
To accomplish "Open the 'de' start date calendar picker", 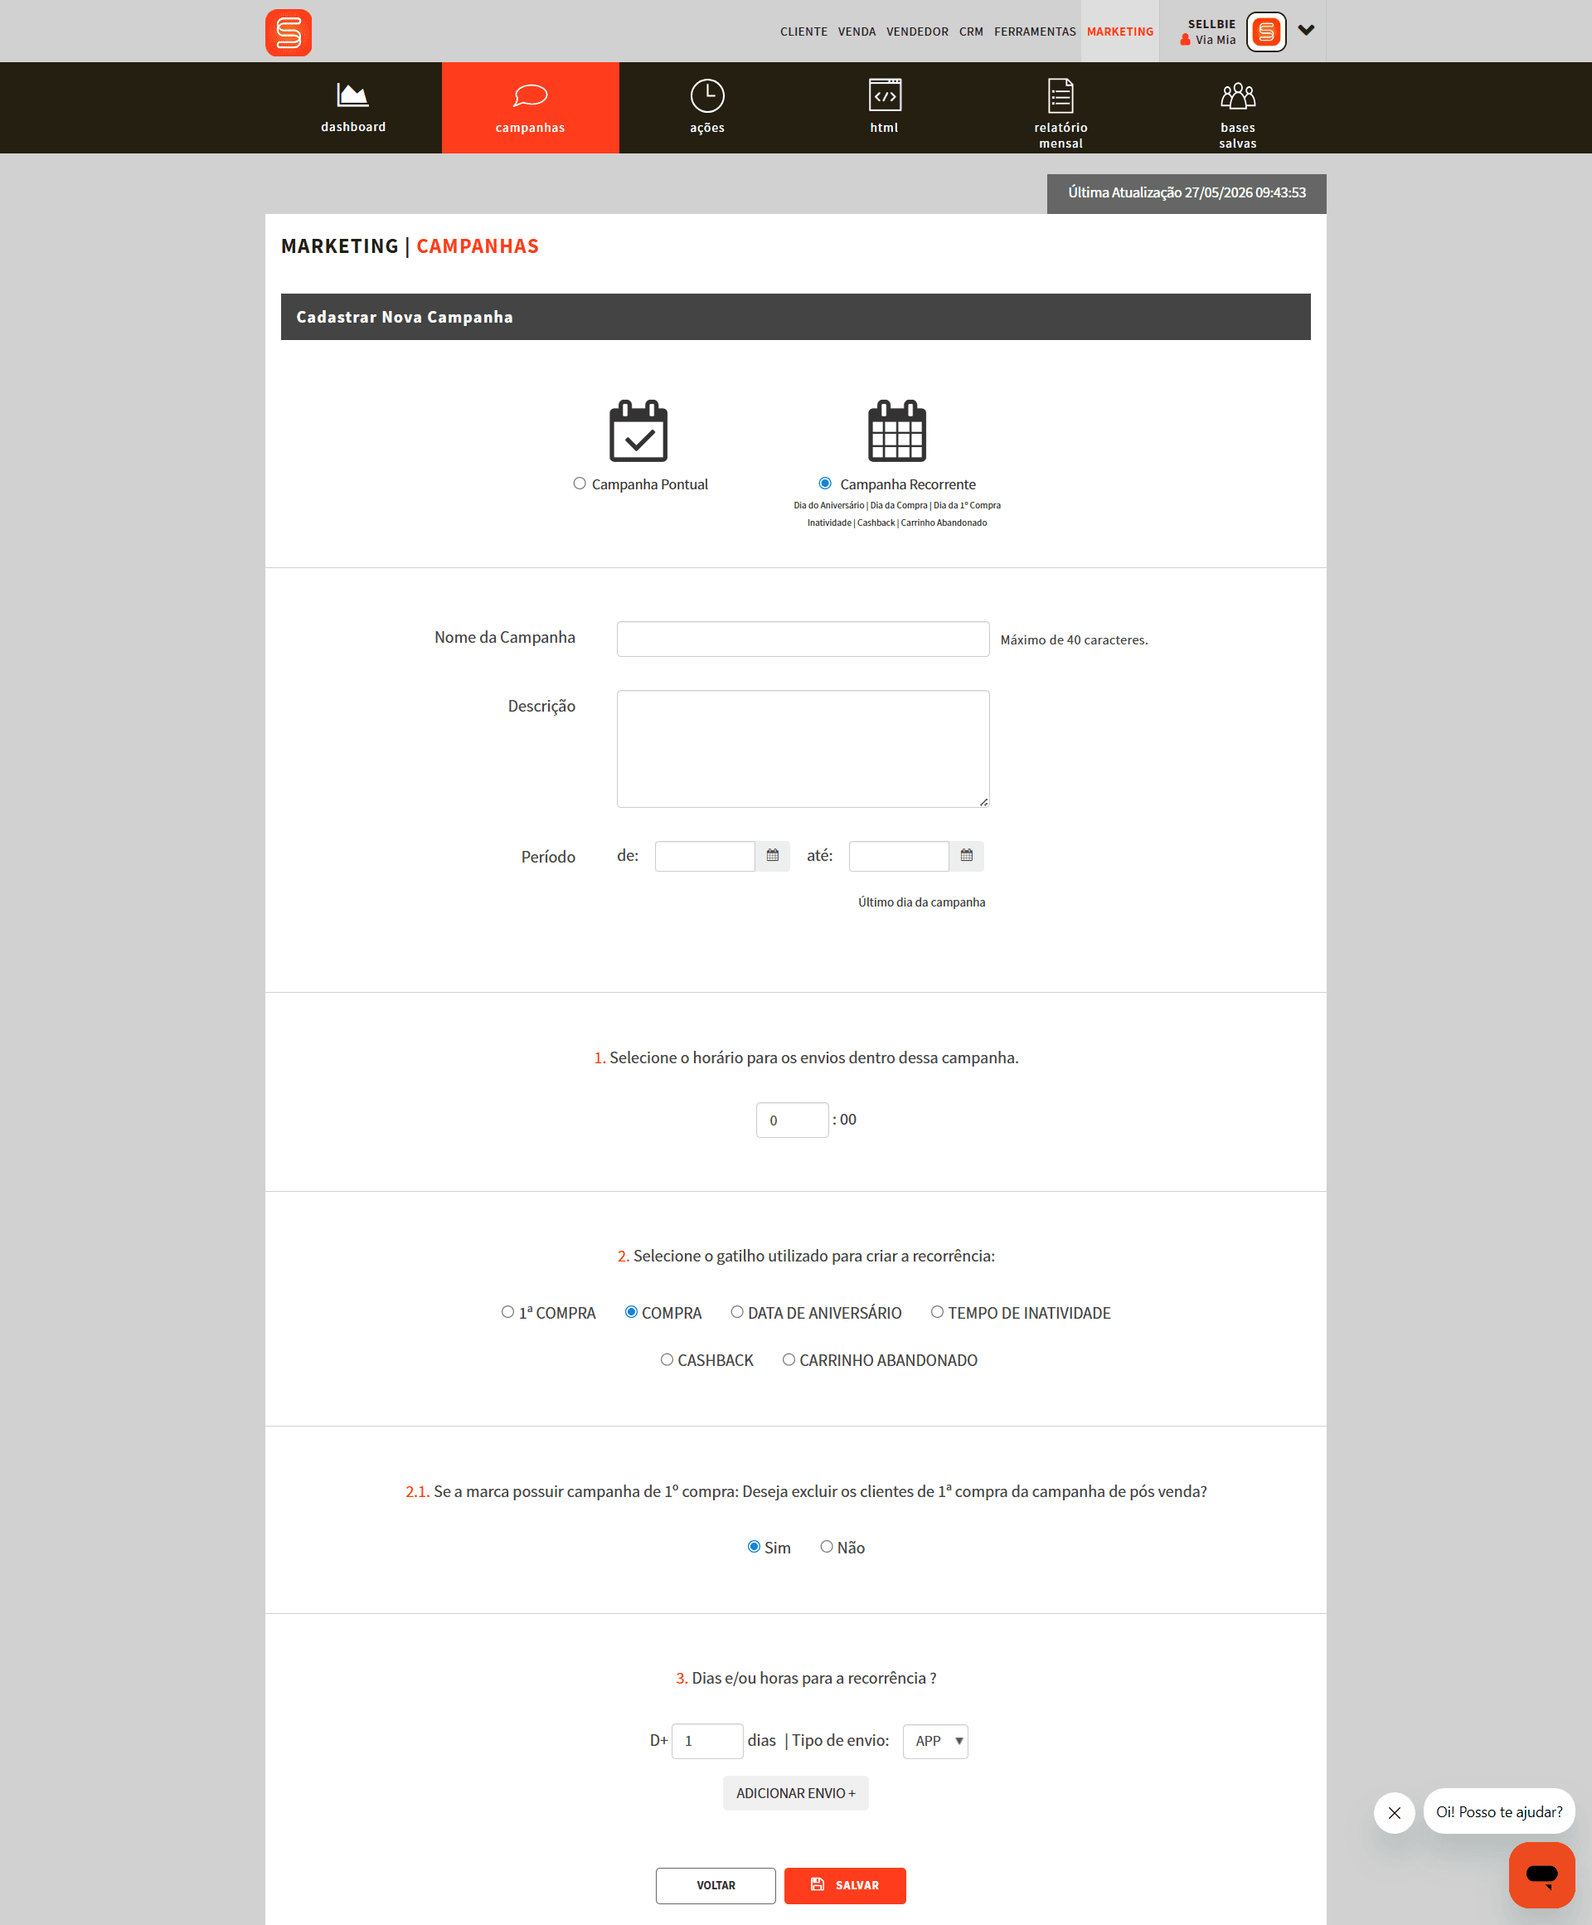I will click(x=772, y=855).
